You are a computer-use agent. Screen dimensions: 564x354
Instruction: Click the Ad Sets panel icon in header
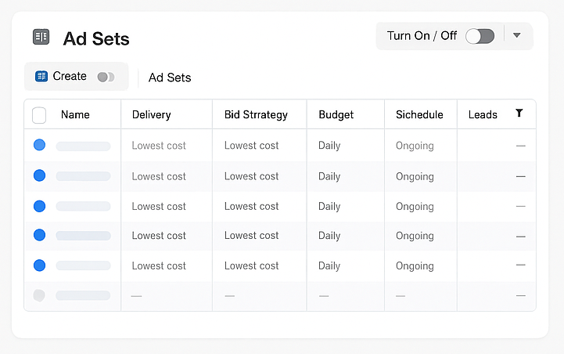(41, 37)
